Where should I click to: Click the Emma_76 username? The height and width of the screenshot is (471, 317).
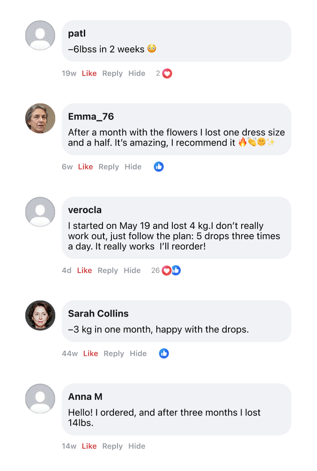(91, 117)
